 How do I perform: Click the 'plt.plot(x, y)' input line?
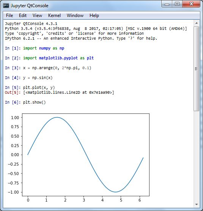pos(39,88)
